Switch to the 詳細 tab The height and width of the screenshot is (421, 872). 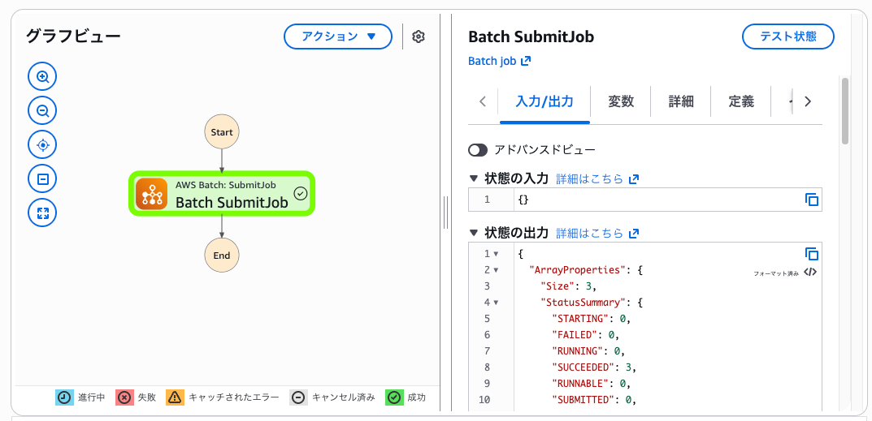coord(681,101)
